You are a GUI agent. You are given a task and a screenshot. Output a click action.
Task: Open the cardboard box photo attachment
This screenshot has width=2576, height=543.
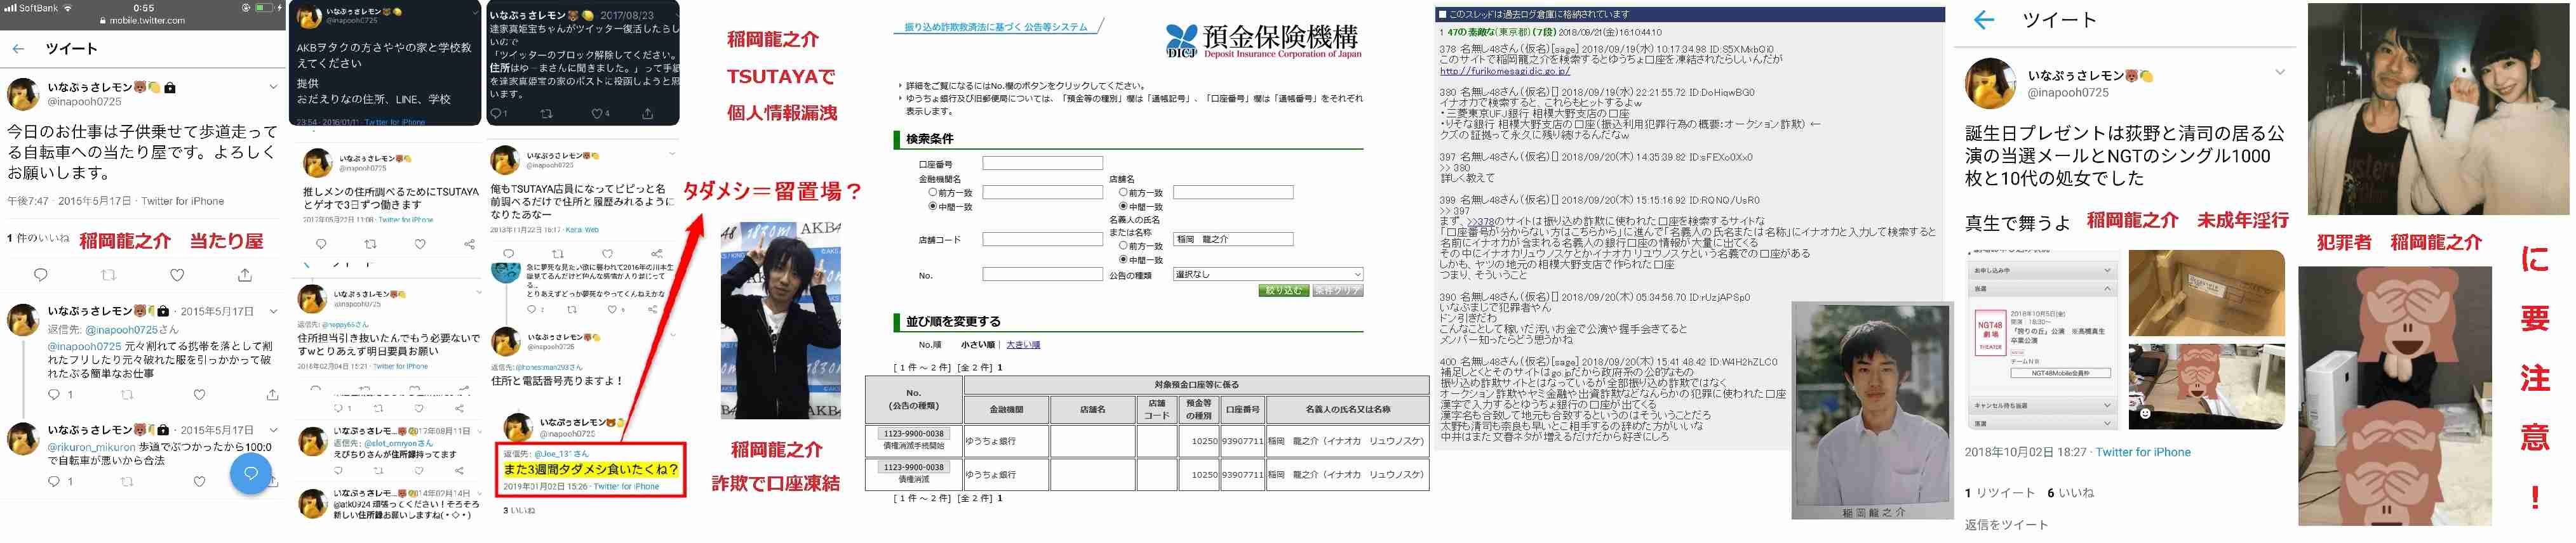click(x=2206, y=294)
